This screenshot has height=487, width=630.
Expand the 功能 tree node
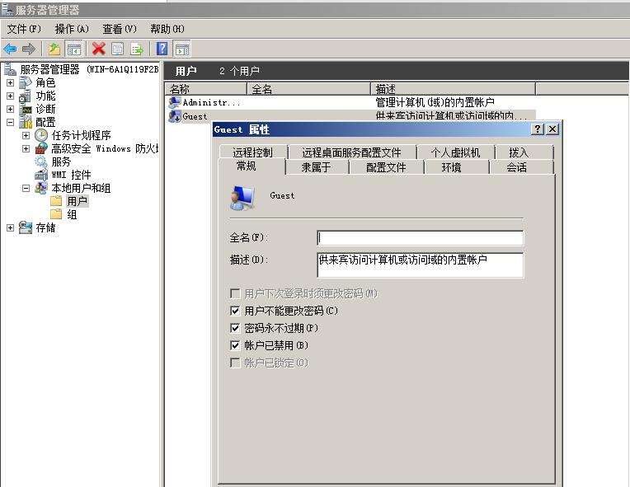pos(11,96)
